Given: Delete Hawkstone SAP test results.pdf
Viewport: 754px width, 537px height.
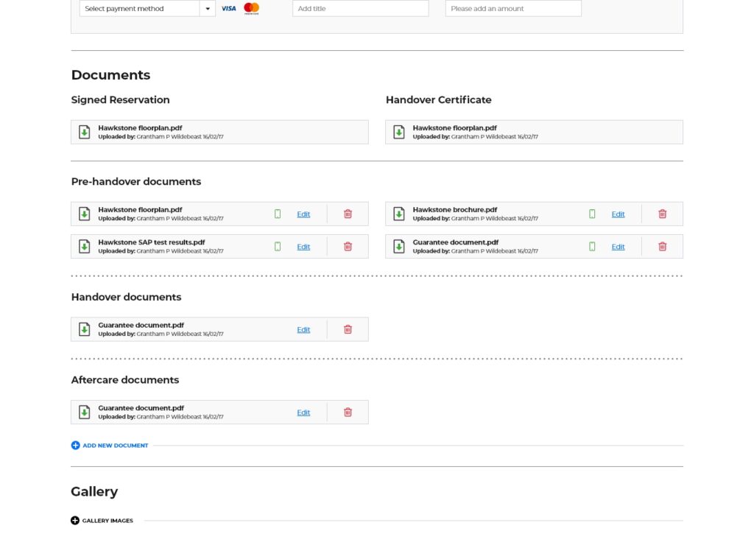Looking at the screenshot, I should (x=348, y=247).
